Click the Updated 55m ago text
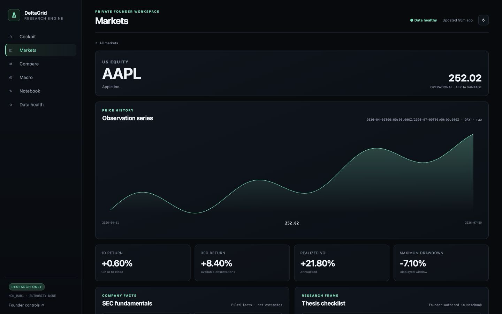 pos(457,20)
